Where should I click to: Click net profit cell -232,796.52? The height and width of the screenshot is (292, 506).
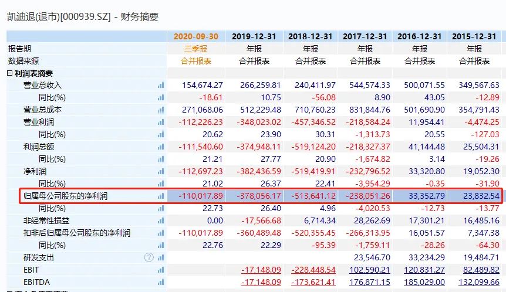368,171
